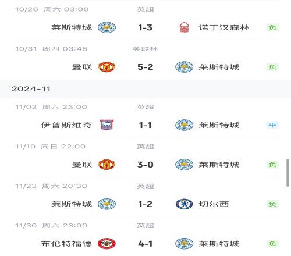The width and height of the screenshot is (291, 256).
Task: Select the 诺丁汉森林 team name
Action: (224, 27)
